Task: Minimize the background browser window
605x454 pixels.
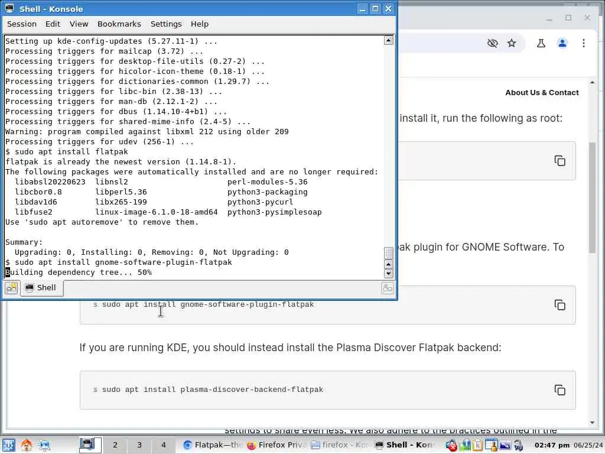Action: tap(549, 18)
